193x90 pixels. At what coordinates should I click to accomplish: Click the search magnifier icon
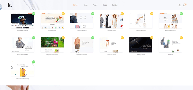(180, 5)
